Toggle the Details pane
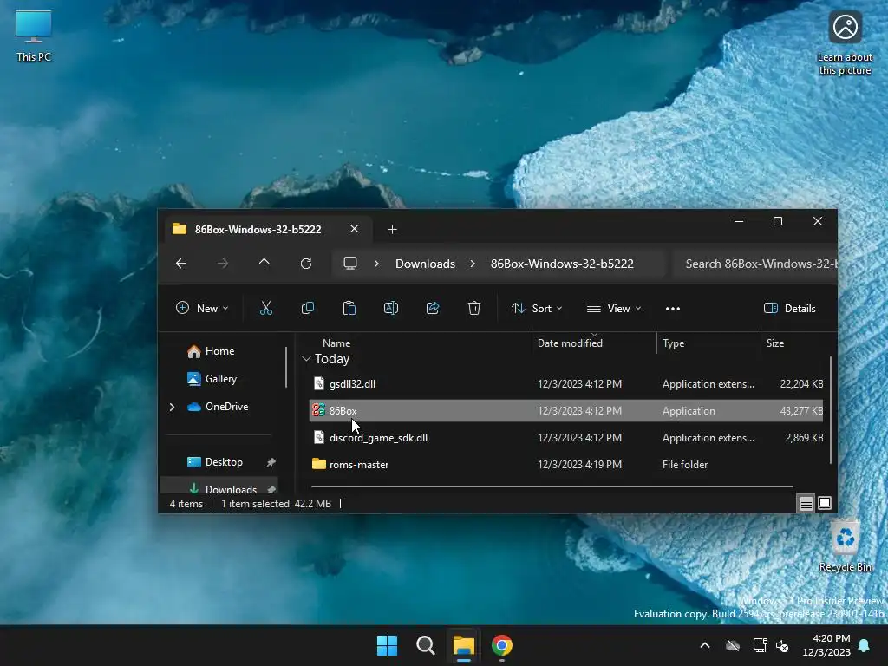888x666 pixels. point(789,308)
